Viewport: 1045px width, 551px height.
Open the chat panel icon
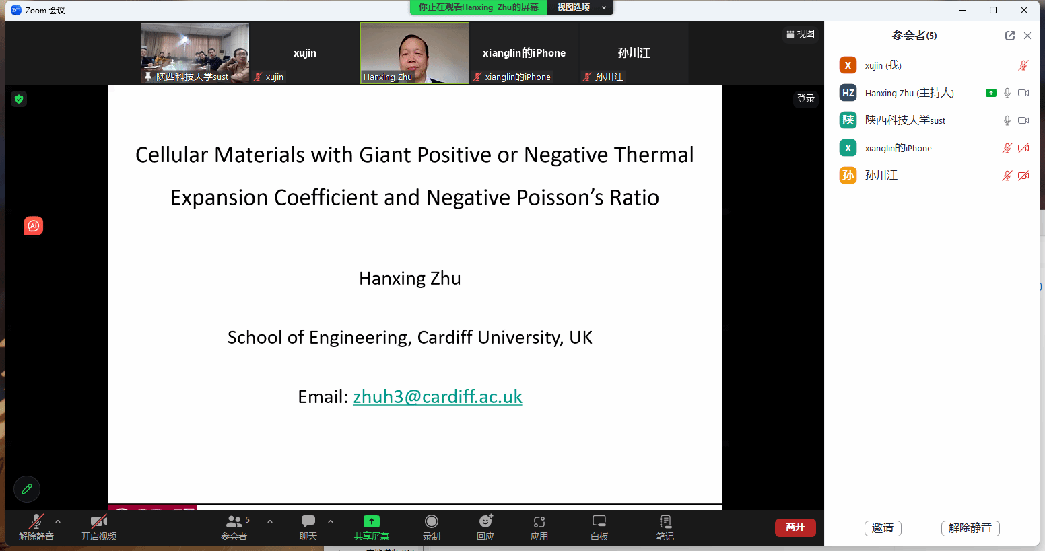[308, 522]
